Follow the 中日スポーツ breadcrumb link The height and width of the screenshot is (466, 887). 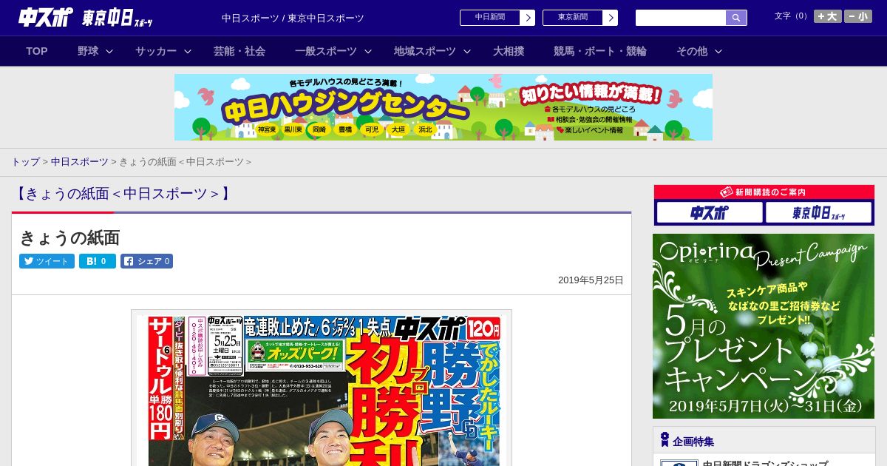(80, 162)
